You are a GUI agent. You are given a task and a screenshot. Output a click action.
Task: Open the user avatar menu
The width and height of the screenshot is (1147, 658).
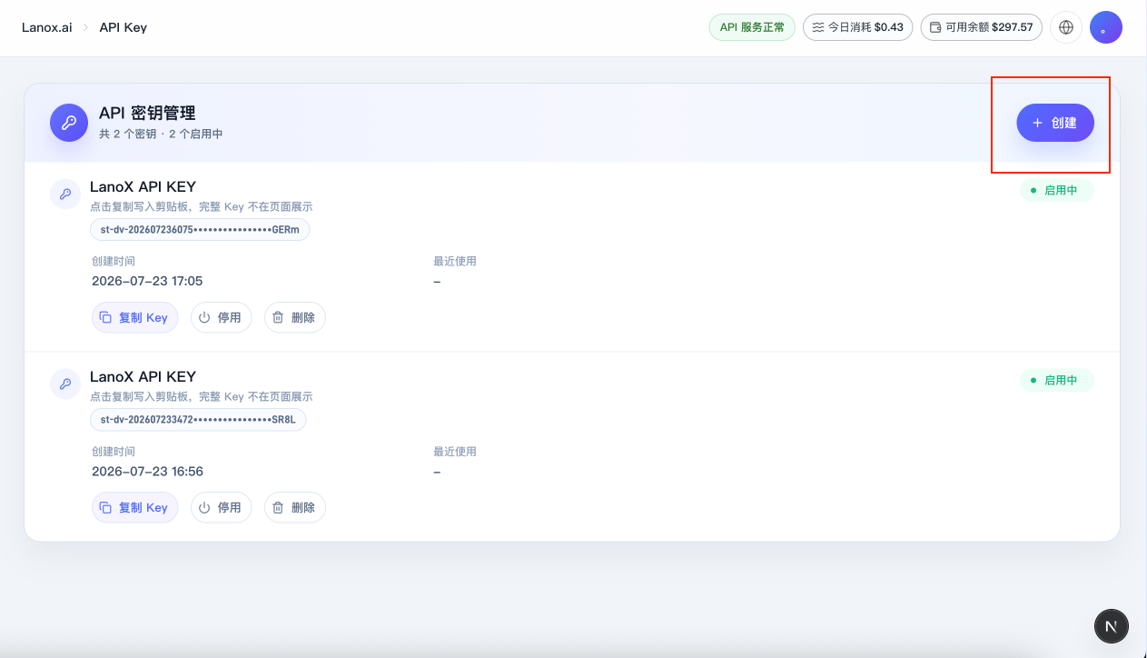(1106, 27)
